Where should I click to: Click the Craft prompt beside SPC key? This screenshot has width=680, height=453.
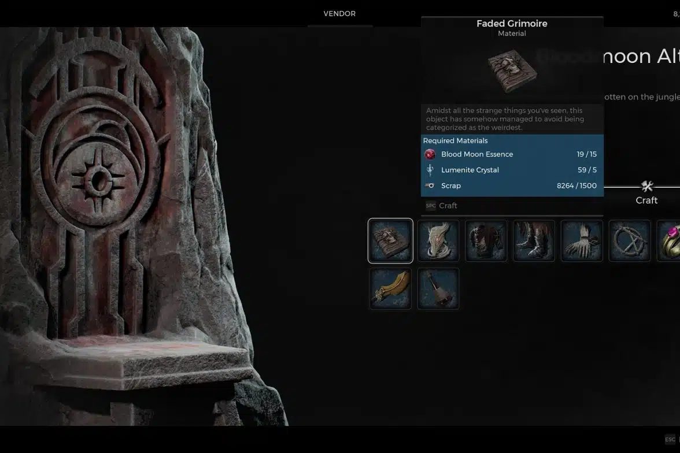[x=448, y=206]
